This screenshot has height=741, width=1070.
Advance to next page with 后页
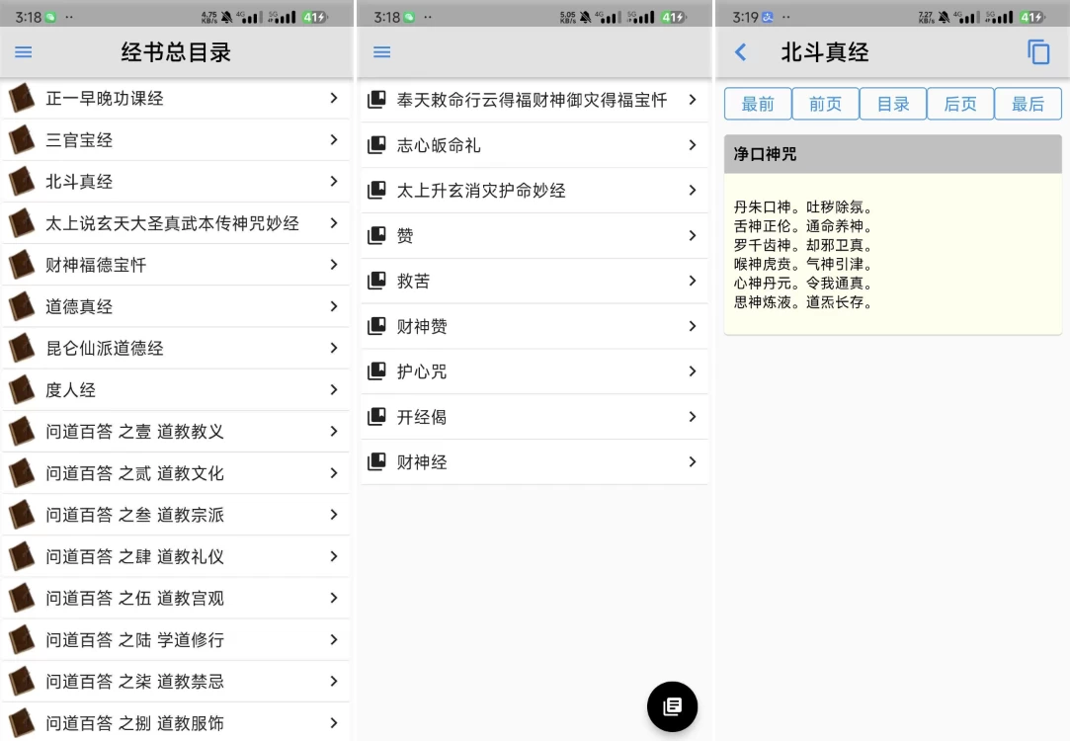(959, 104)
